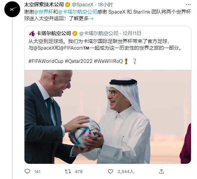
Task: Like the tweet with heart icon
Action: pyautogui.click(x=110, y=171)
